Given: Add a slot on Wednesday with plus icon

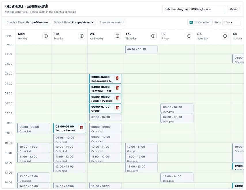Looking at the screenshot, I should [118, 36].
